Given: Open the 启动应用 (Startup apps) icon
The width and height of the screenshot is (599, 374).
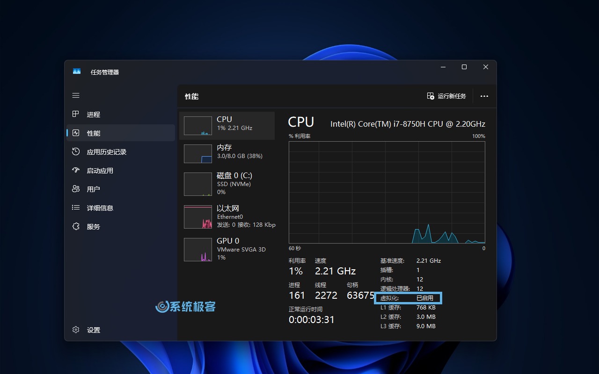Looking at the screenshot, I should (76, 171).
